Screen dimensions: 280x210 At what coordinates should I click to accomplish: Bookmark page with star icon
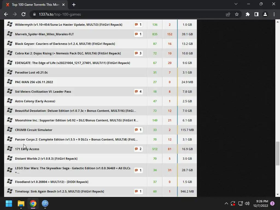click(237, 14)
